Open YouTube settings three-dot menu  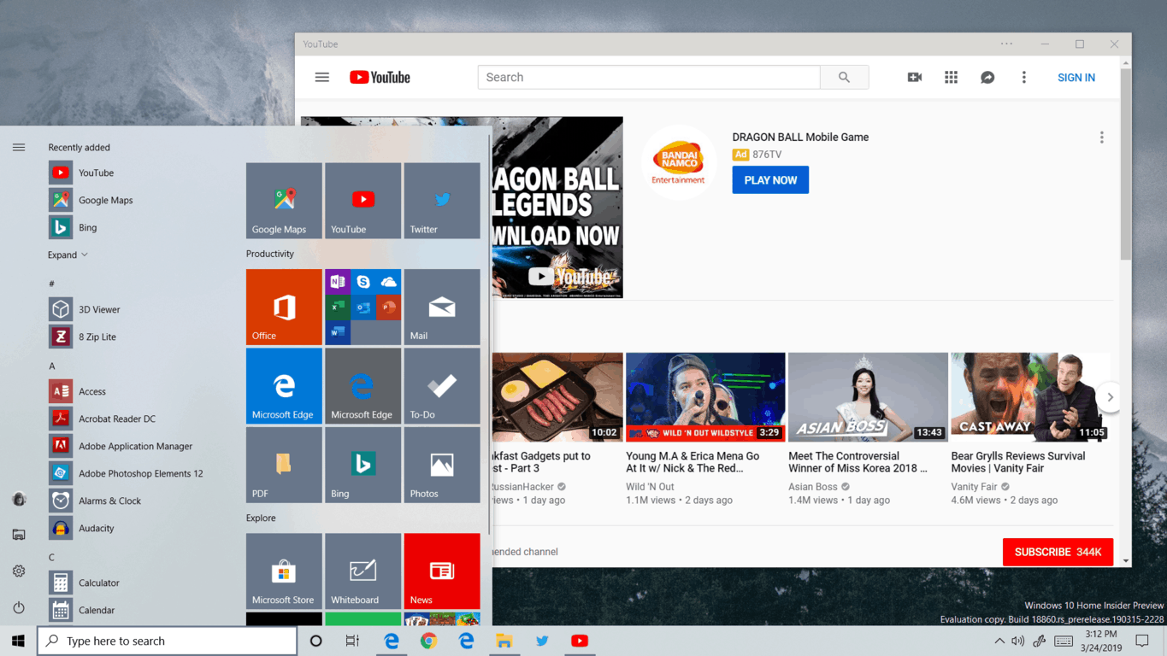1023,77
